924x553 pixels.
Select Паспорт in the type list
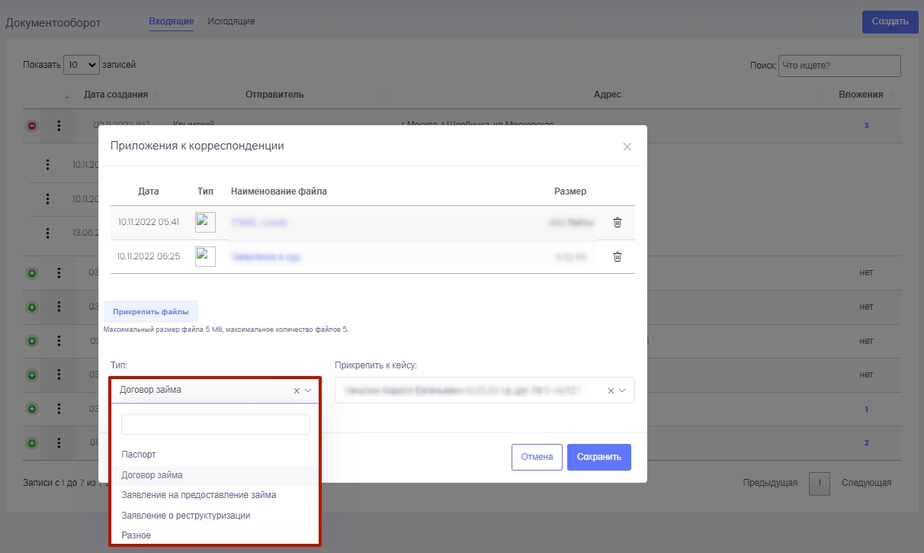pyautogui.click(x=139, y=455)
